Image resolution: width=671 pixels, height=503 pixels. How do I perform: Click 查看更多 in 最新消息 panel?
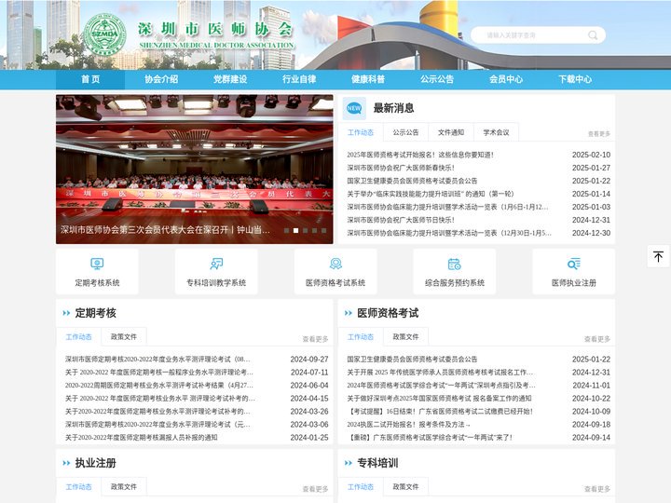(598, 134)
